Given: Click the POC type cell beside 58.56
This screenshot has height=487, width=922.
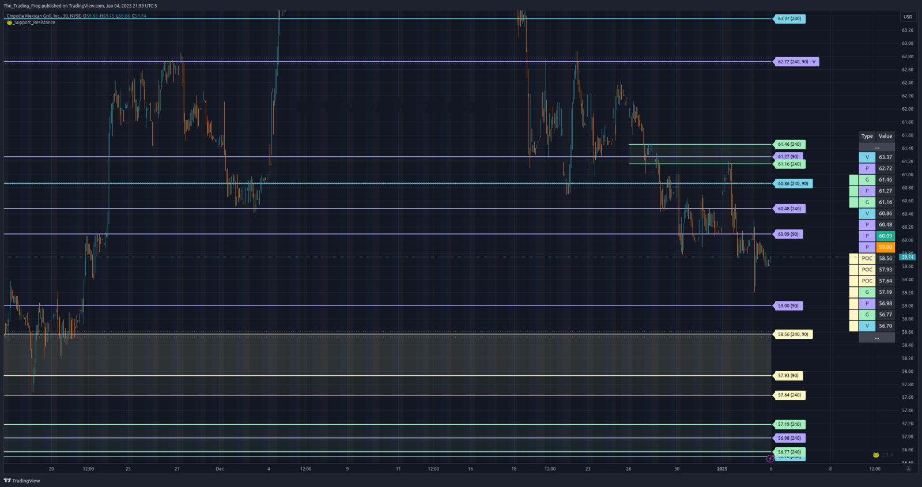Looking at the screenshot, I should [867, 258].
